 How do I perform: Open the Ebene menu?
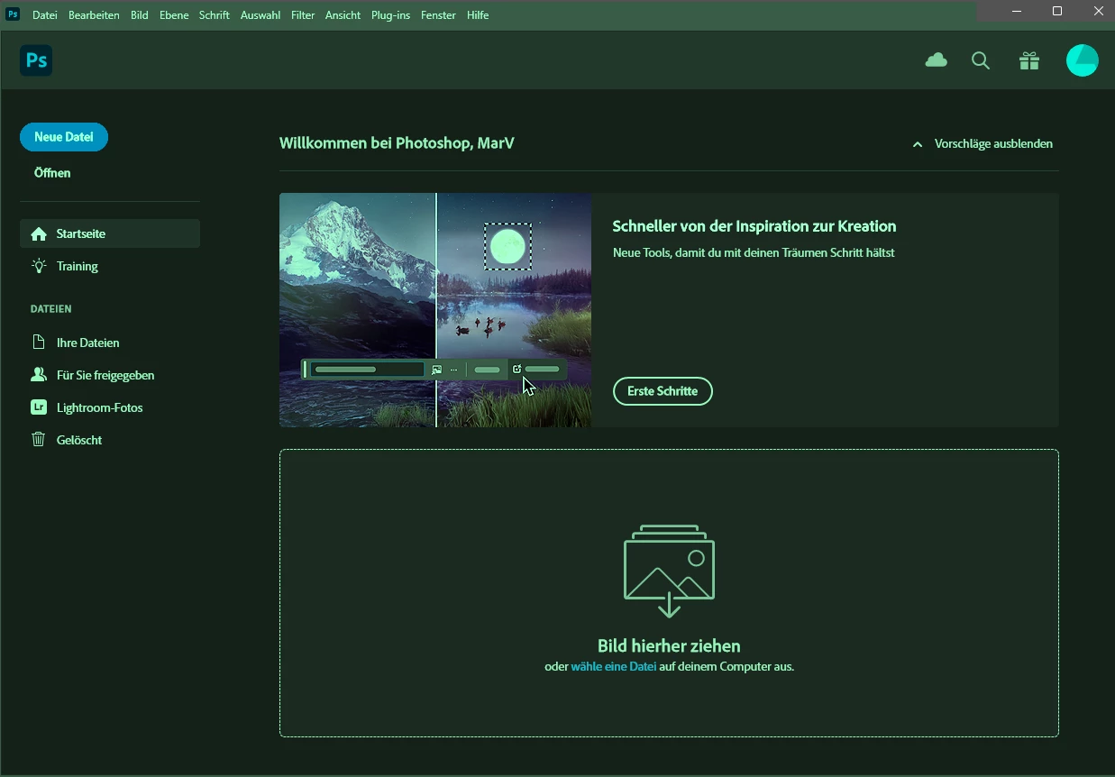[174, 15]
